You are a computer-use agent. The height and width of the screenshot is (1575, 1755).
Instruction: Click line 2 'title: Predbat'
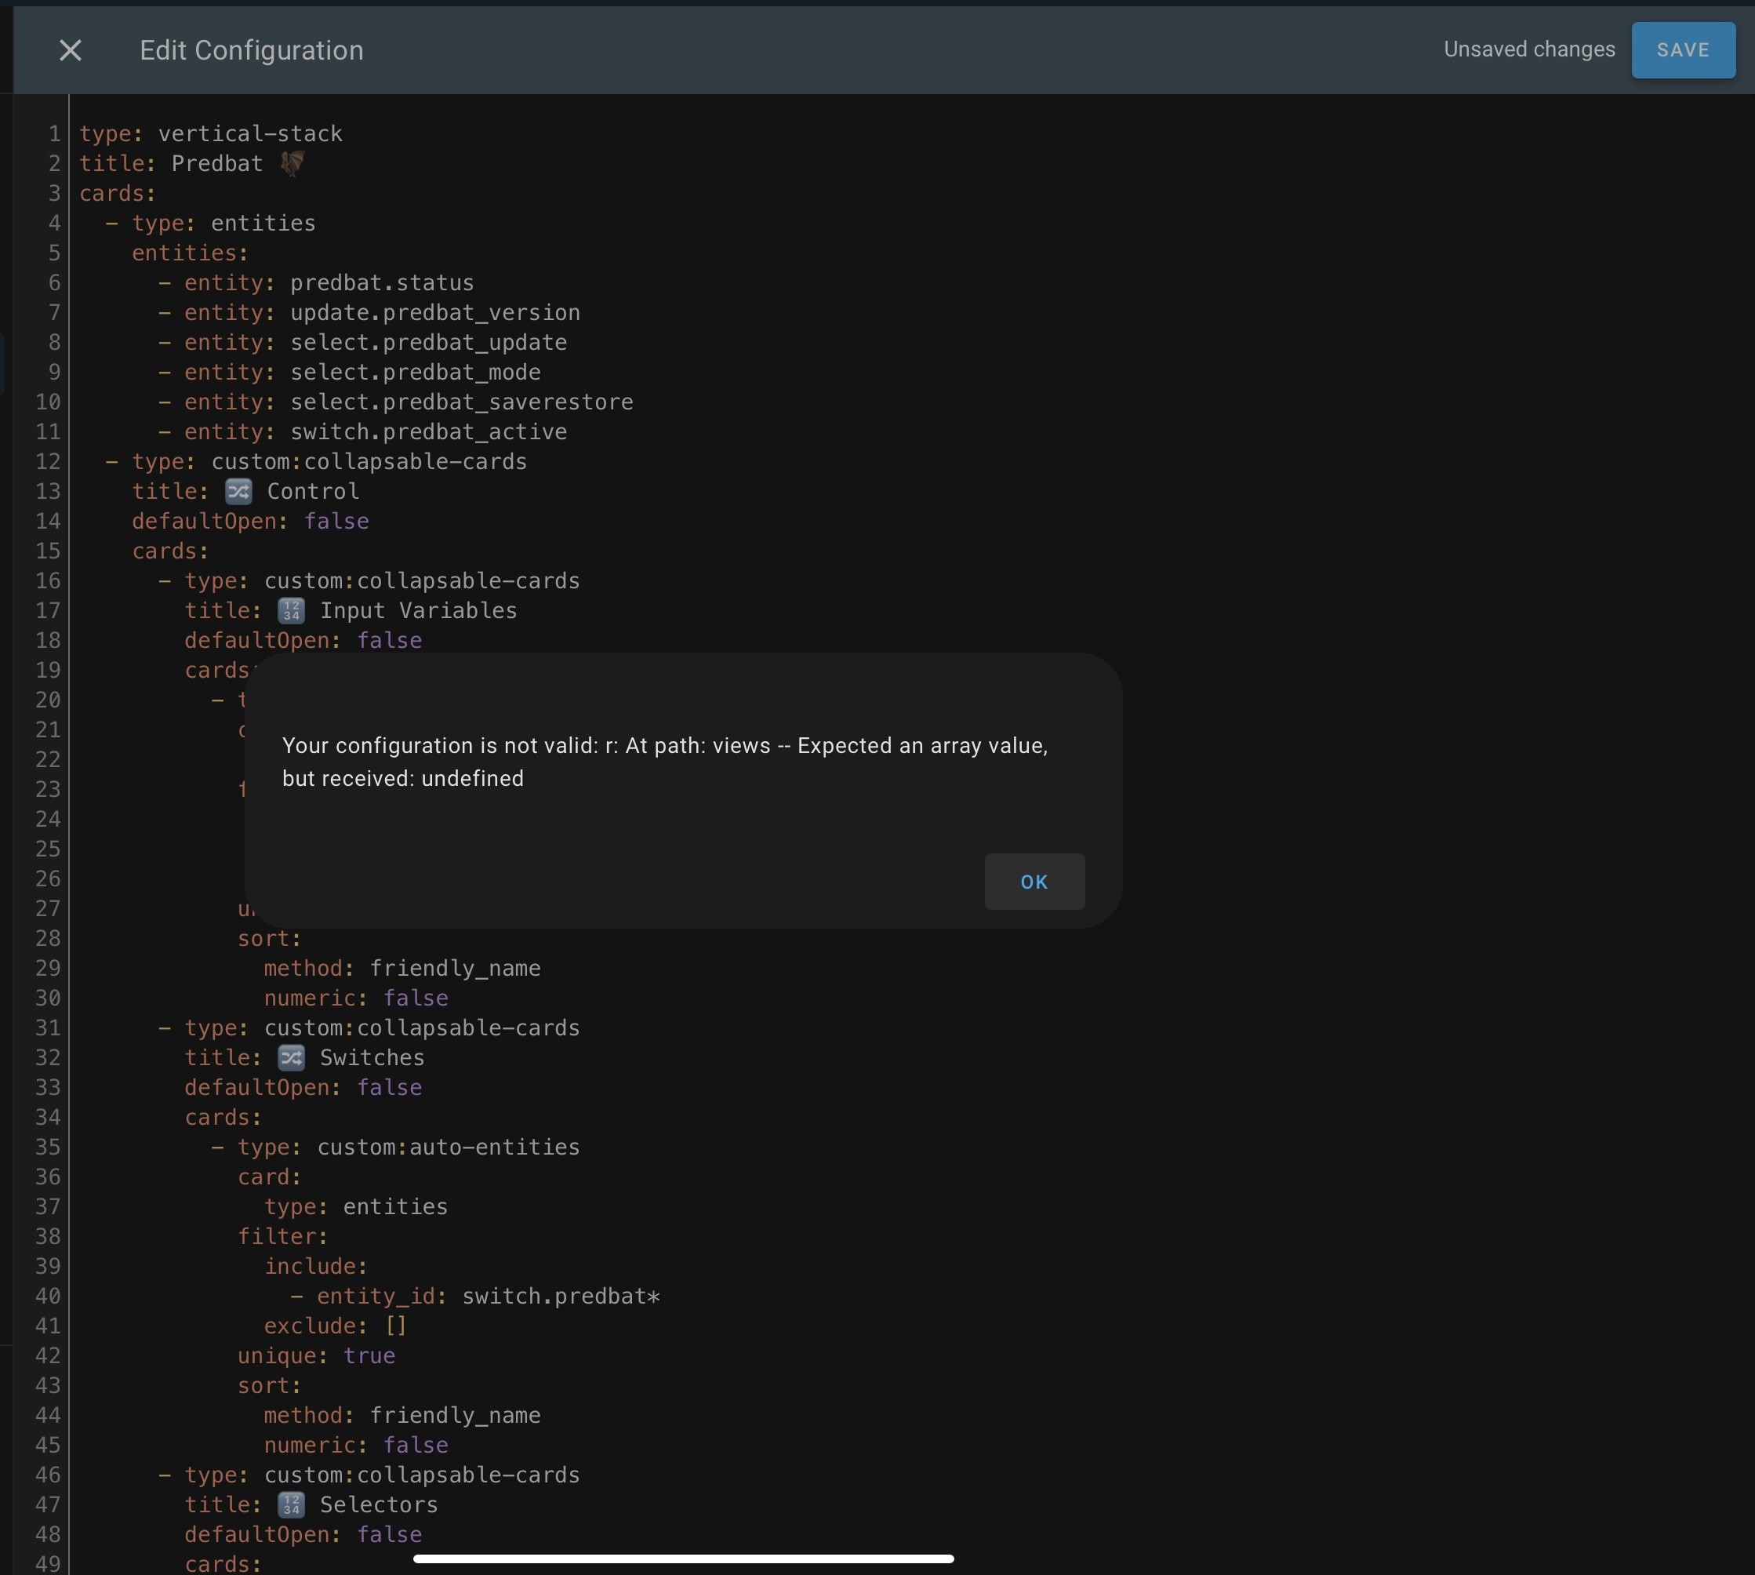click(x=171, y=164)
